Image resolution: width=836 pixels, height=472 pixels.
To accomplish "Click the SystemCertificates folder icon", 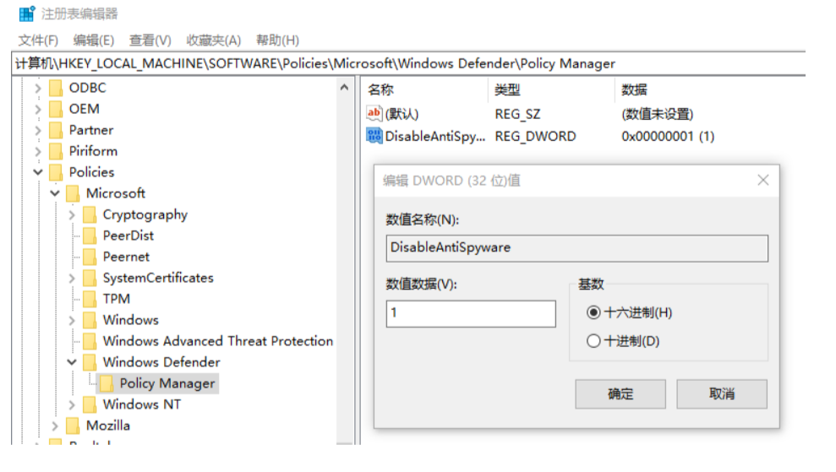I will pyautogui.click(x=90, y=278).
